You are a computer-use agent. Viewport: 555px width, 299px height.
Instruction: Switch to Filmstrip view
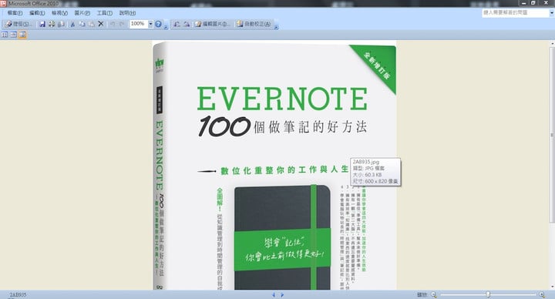pos(13,35)
